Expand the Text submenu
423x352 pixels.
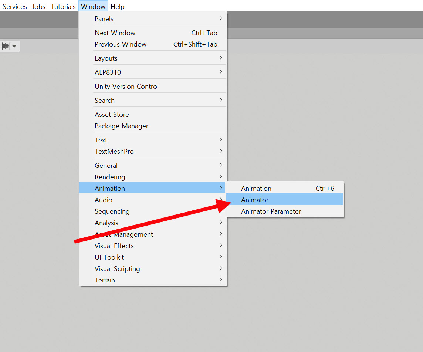pos(153,140)
